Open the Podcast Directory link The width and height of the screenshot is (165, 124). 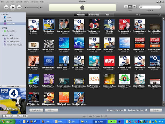click(x=137, y=110)
